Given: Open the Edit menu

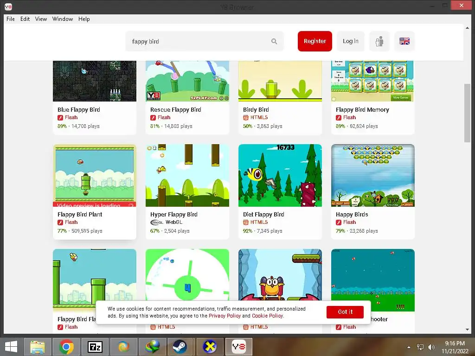Looking at the screenshot, I should point(25,19).
